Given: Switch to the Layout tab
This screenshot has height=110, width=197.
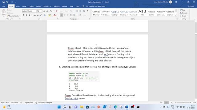Looking at the screenshot, I should [38, 6].
